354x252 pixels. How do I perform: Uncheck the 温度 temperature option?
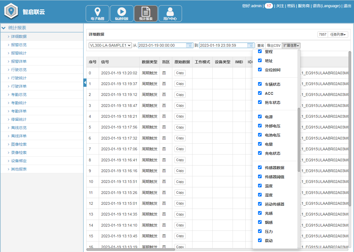pos(260,186)
